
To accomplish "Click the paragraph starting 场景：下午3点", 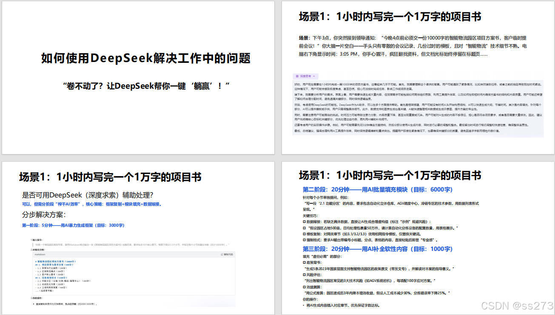I will [413, 46].
